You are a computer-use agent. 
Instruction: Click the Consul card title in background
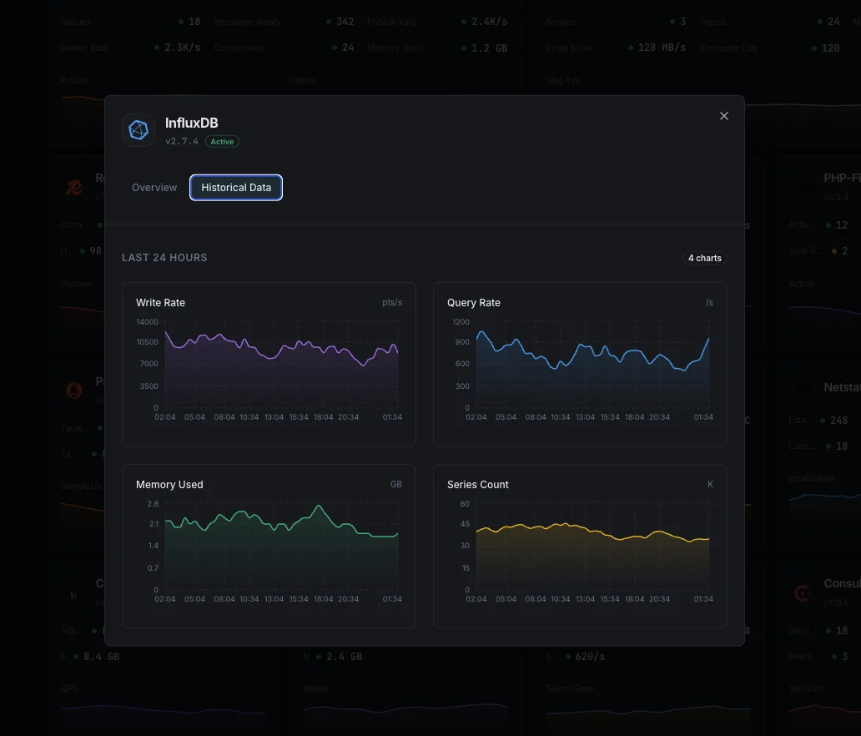[x=843, y=583]
